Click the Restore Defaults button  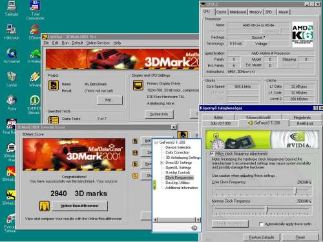(x=262, y=237)
